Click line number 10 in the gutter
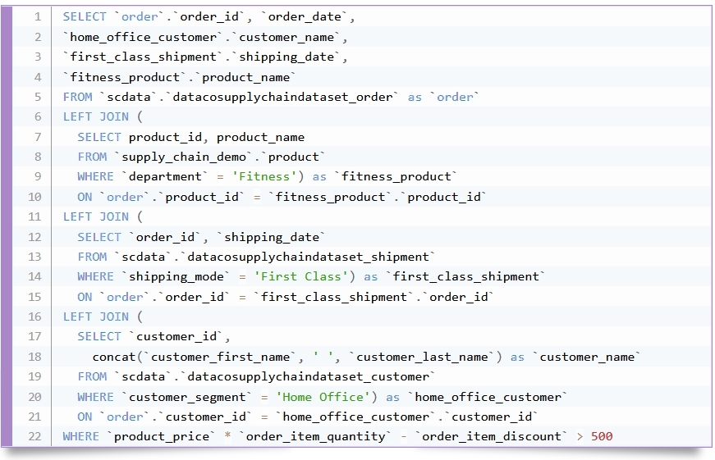Screen dimensions: 715x460 [34, 197]
